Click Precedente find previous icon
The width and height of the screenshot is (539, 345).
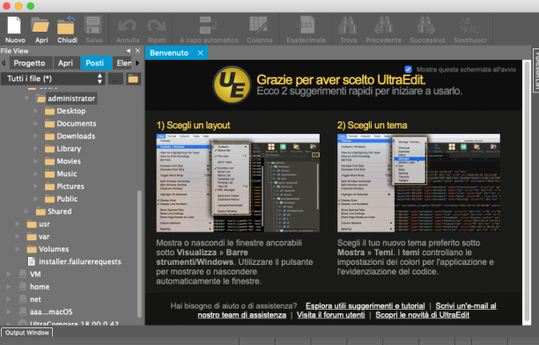(x=383, y=30)
